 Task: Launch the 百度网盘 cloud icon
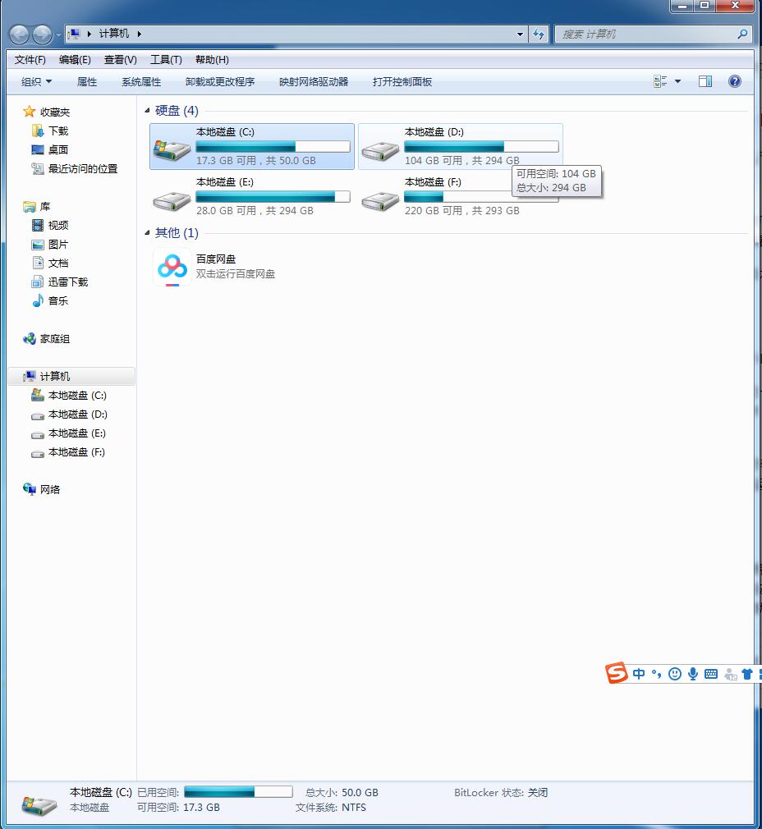coord(172,267)
